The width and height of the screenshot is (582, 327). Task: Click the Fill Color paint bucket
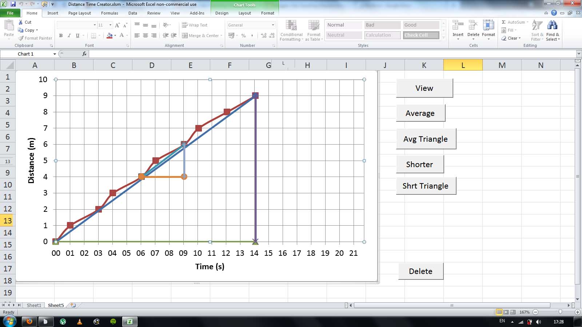tap(109, 36)
